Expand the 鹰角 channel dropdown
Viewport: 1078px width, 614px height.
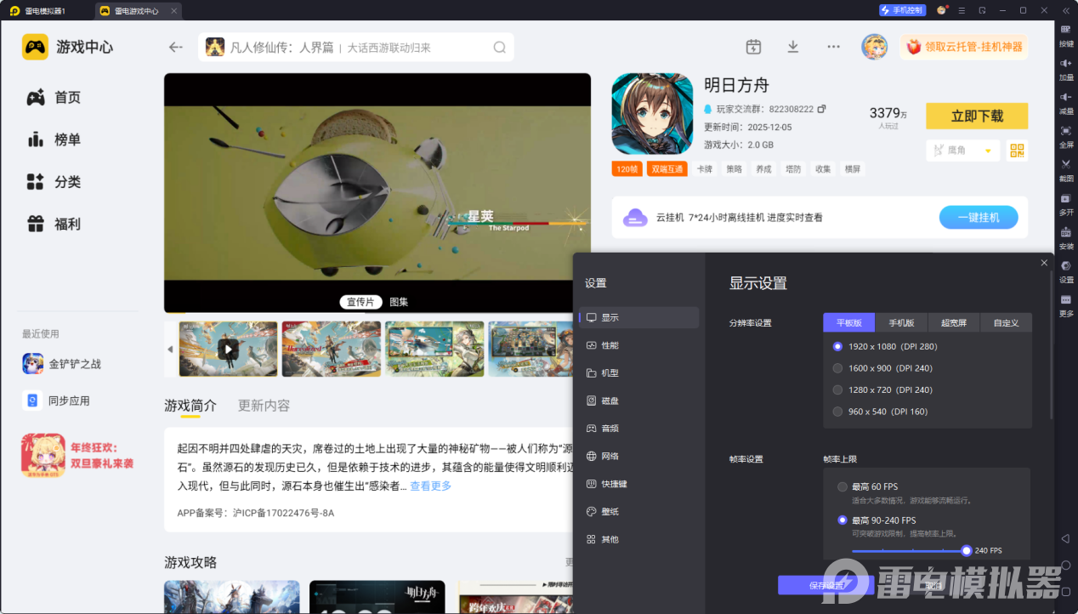[987, 151]
